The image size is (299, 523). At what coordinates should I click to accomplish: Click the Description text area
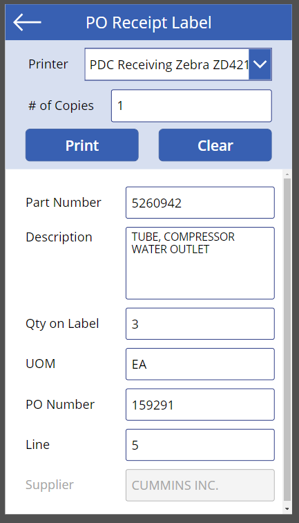tap(200, 263)
